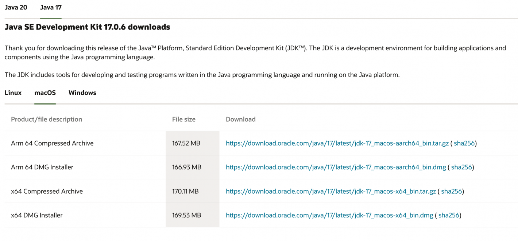Viewport: 518px width, 241px height.
Task: Open sha256 for the Arm 64 tar.gz
Action: pyautogui.click(x=464, y=143)
